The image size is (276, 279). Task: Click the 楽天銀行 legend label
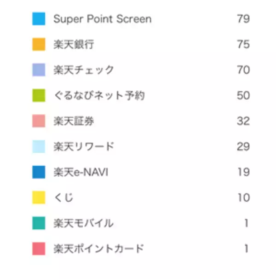pos(74,45)
